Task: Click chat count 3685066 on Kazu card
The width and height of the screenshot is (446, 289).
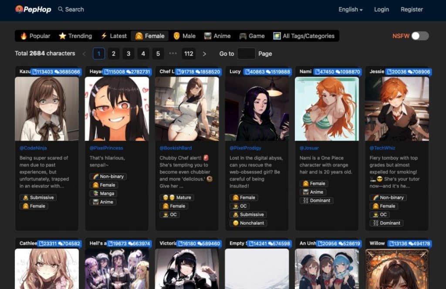Action: tap(67, 72)
